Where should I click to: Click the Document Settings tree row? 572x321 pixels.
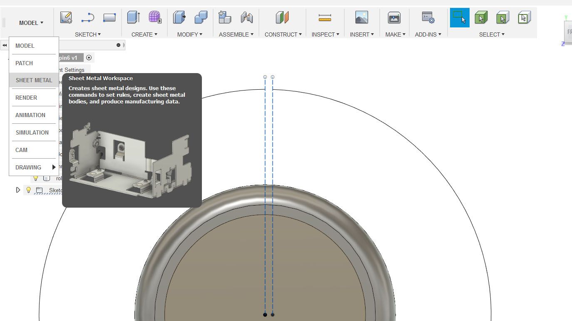point(74,70)
